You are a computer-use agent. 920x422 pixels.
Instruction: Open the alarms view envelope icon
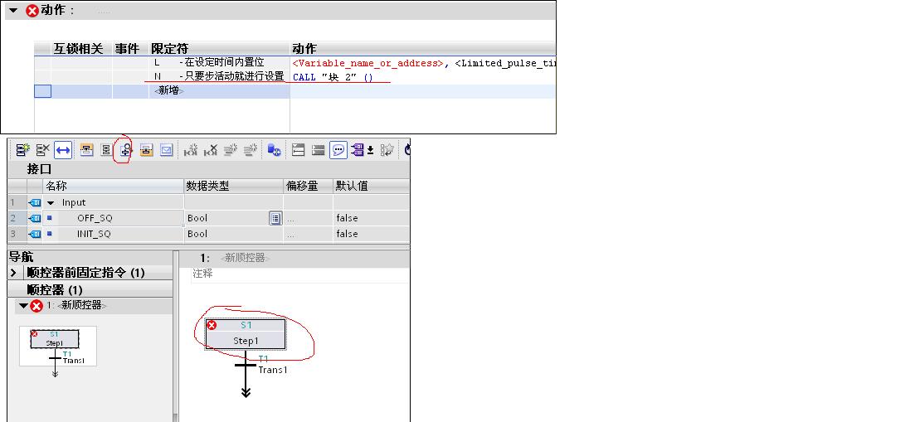pyautogui.click(x=166, y=150)
